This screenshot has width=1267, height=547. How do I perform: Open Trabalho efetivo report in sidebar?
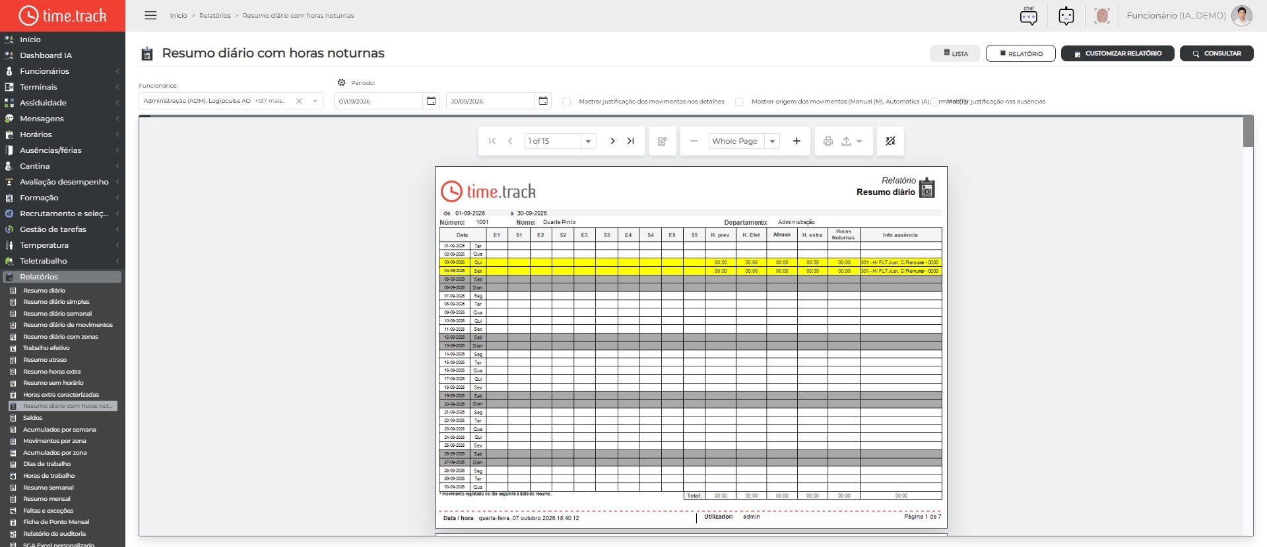point(46,348)
